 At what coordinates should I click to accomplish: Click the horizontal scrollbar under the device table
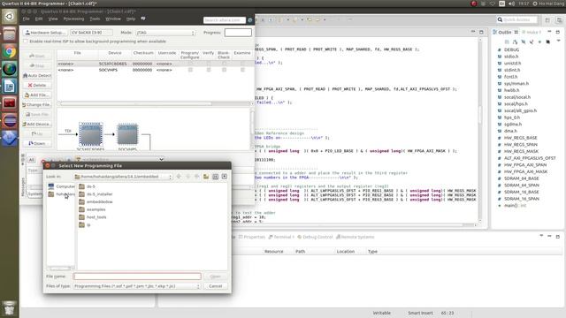coord(136,104)
